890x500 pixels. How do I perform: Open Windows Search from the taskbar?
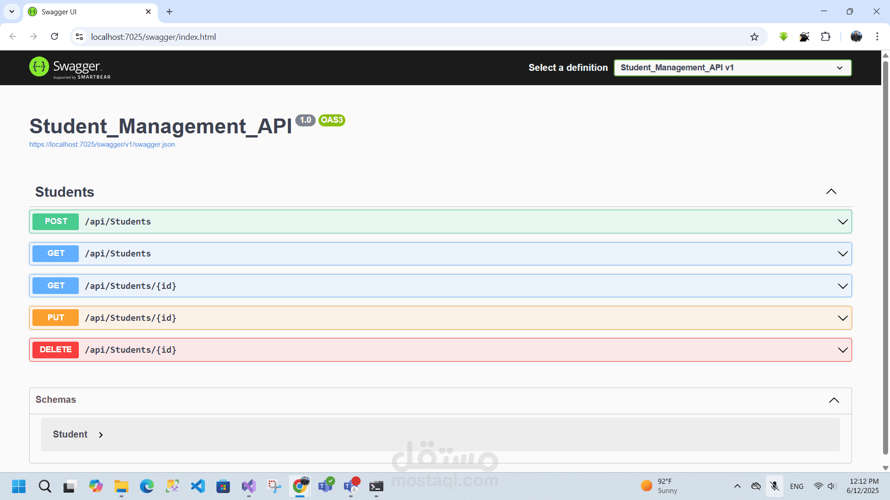[x=44, y=486]
